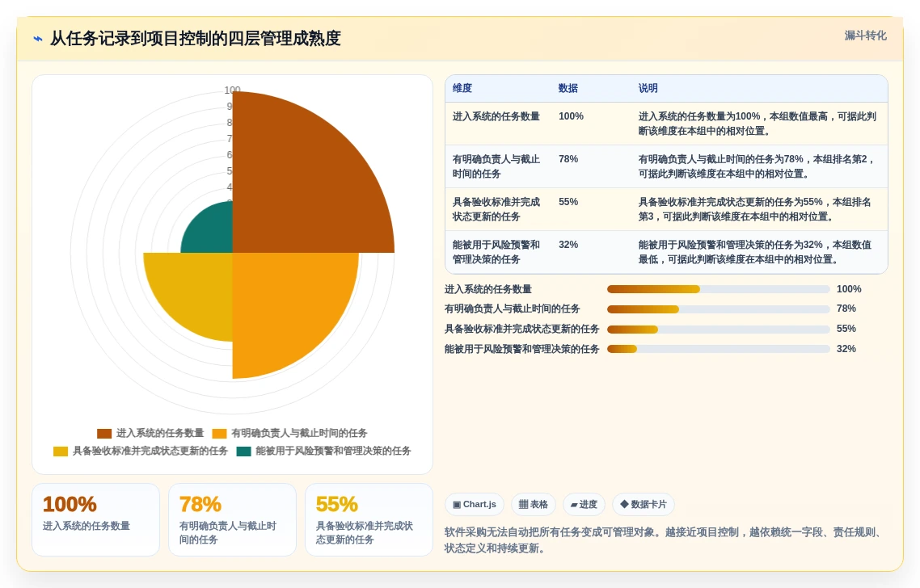Toggle the teal 能被用于风险预警和管理决策的任务 legend swatch
The height and width of the screenshot is (588, 920).
pos(243,451)
